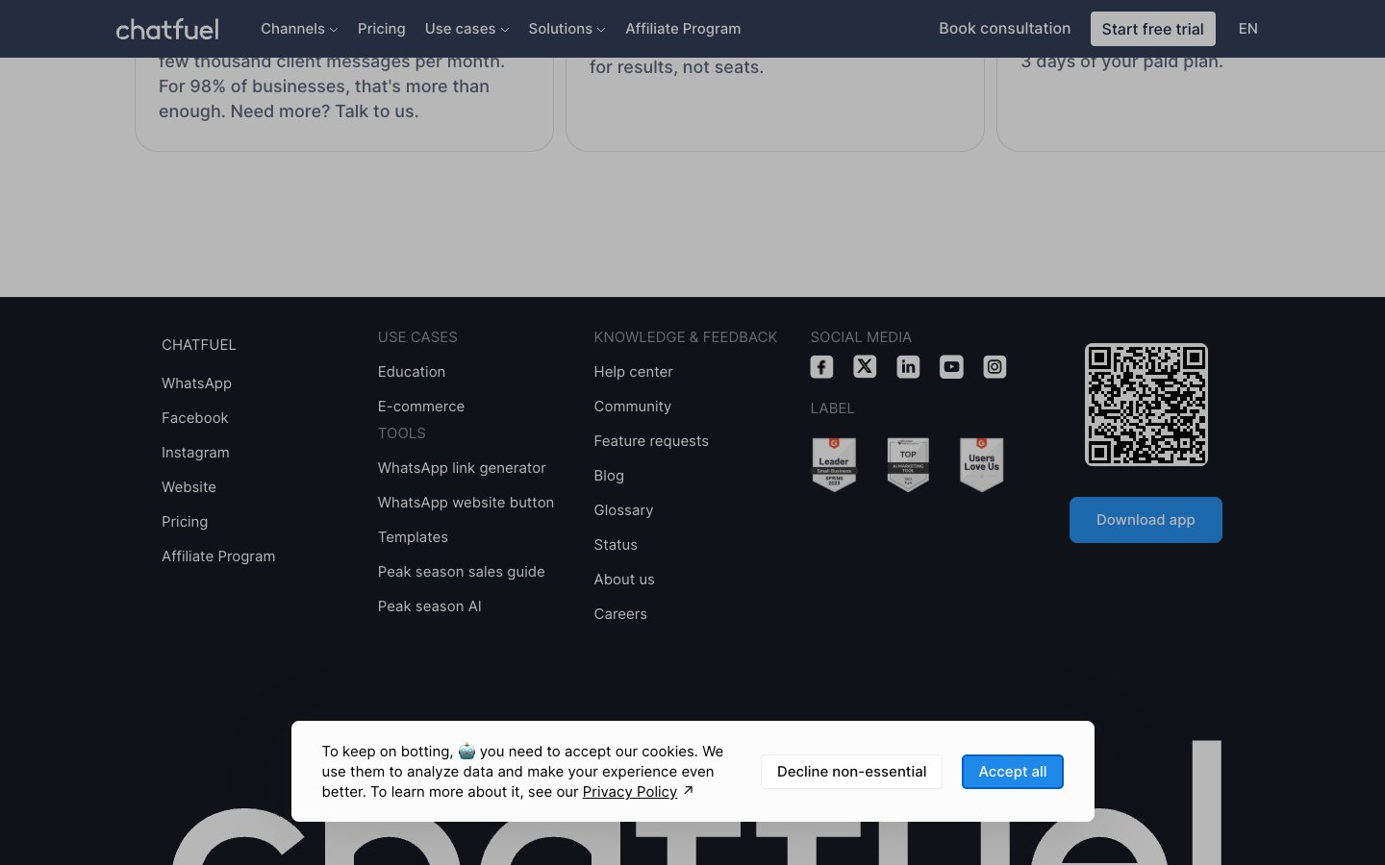Click the X (Twitter) social icon
The image size is (1385, 865).
point(865,366)
